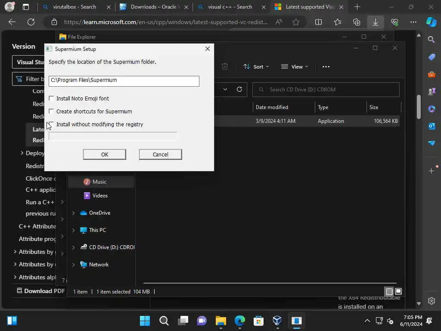Check Install Noto Emoji font option
The image size is (441, 331).
(51, 98)
